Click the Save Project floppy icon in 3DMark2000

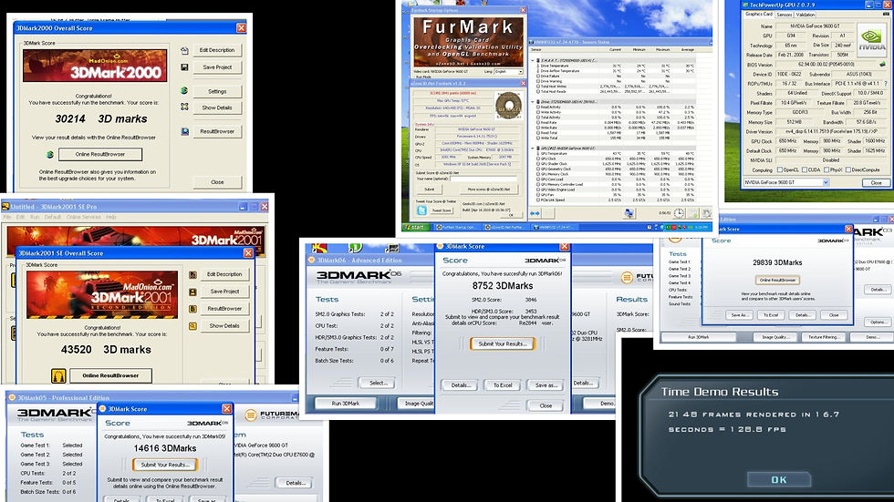[x=184, y=67]
